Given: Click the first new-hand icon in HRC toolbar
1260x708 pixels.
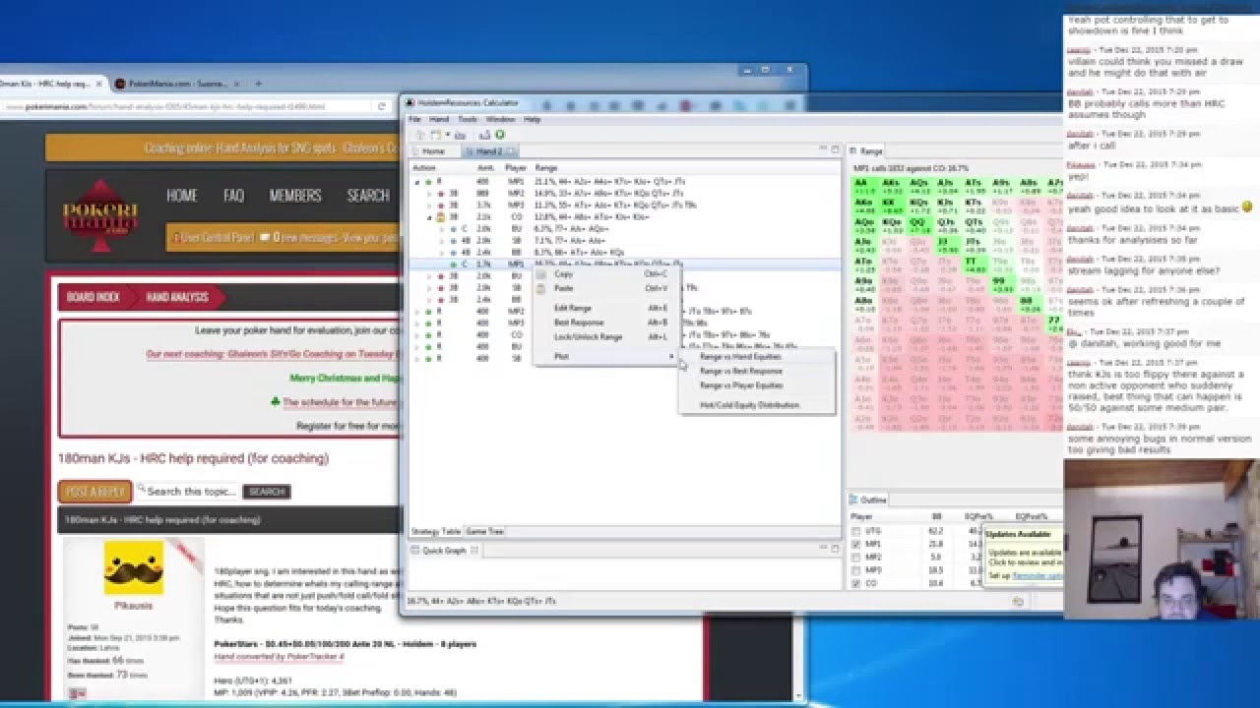Looking at the screenshot, I should click(420, 135).
